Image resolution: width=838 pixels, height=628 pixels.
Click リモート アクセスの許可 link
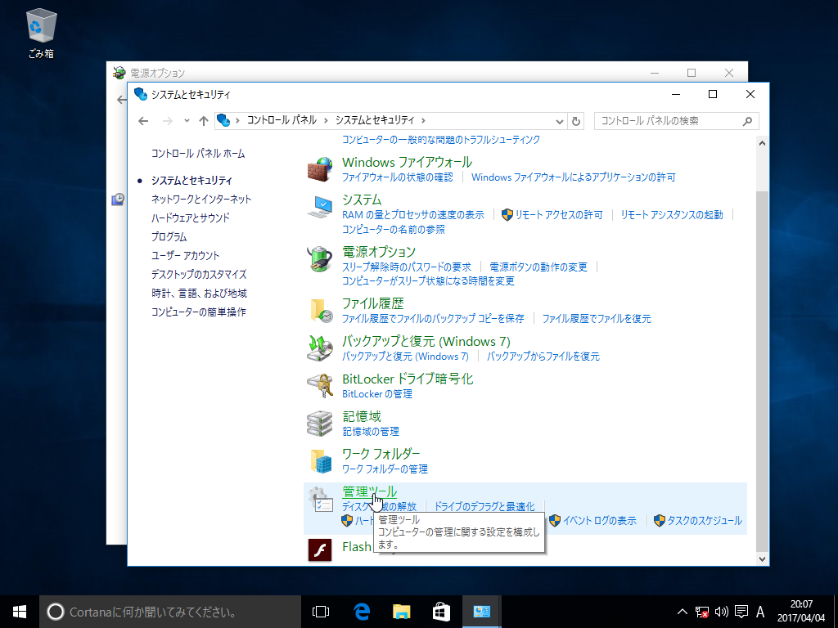(558, 215)
